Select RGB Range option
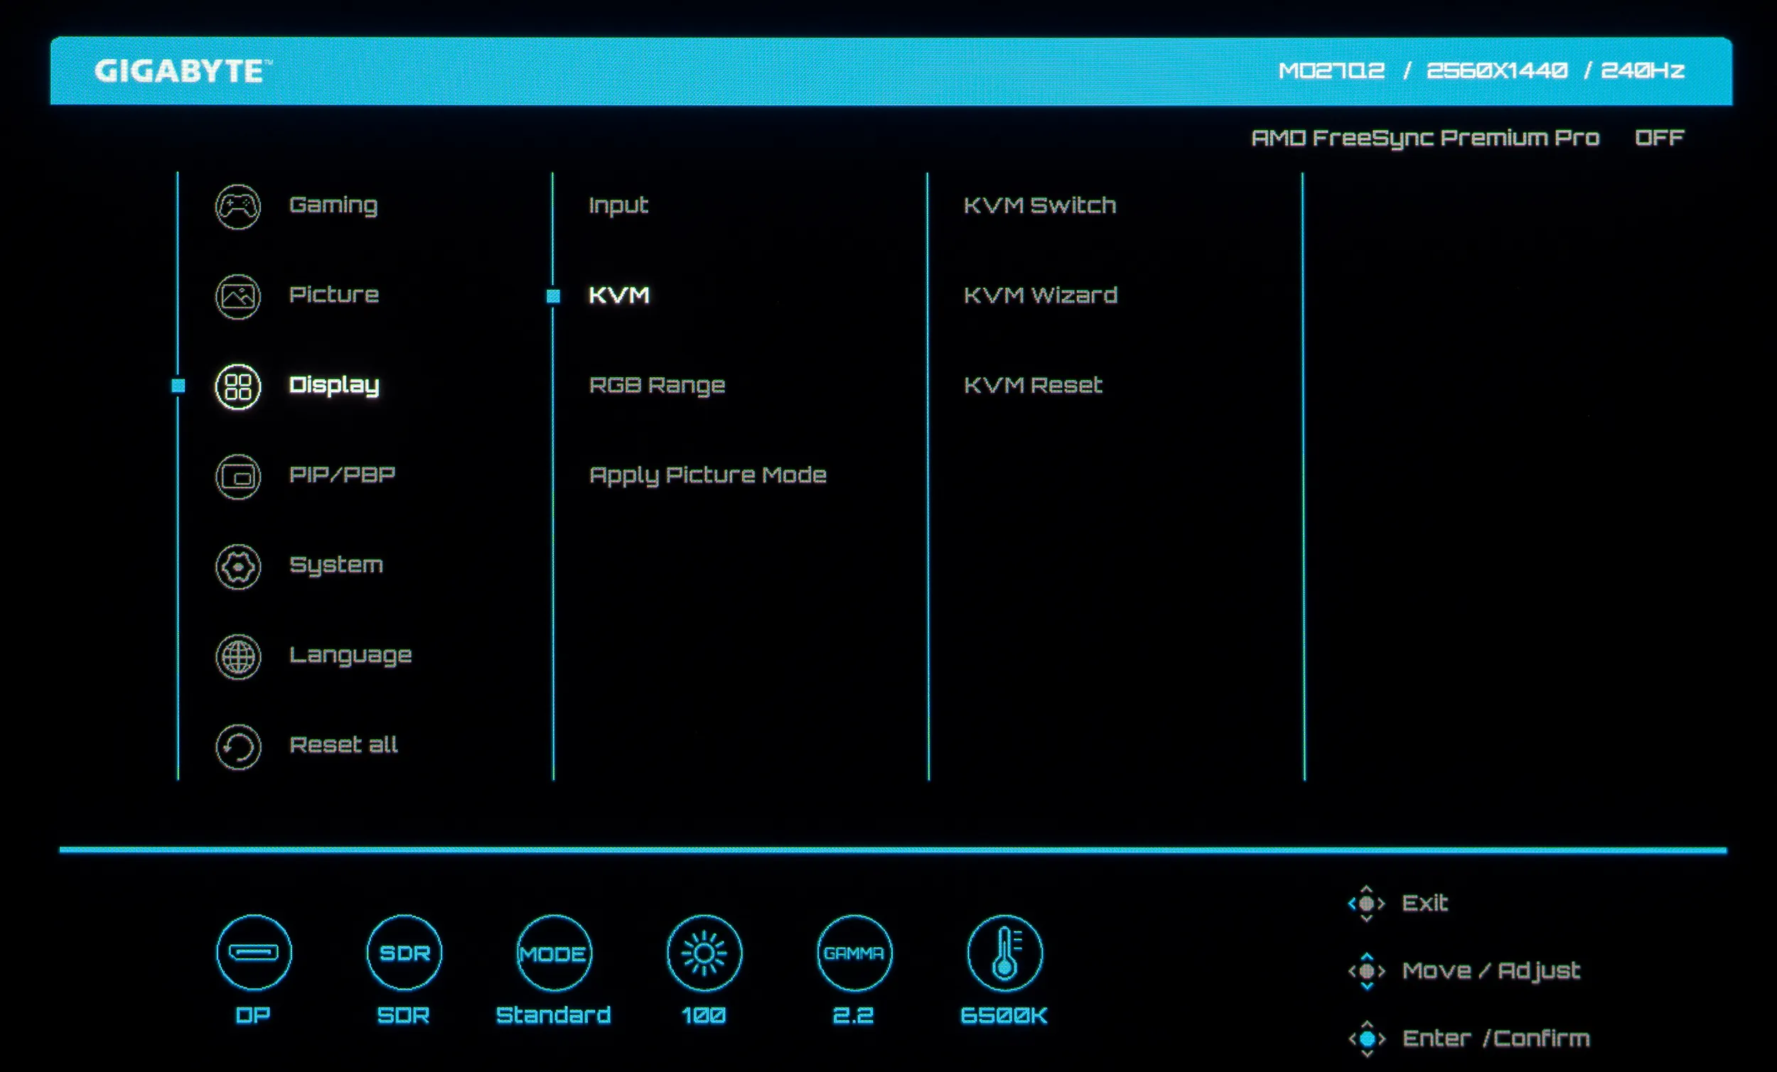The width and height of the screenshot is (1777, 1072). [657, 385]
